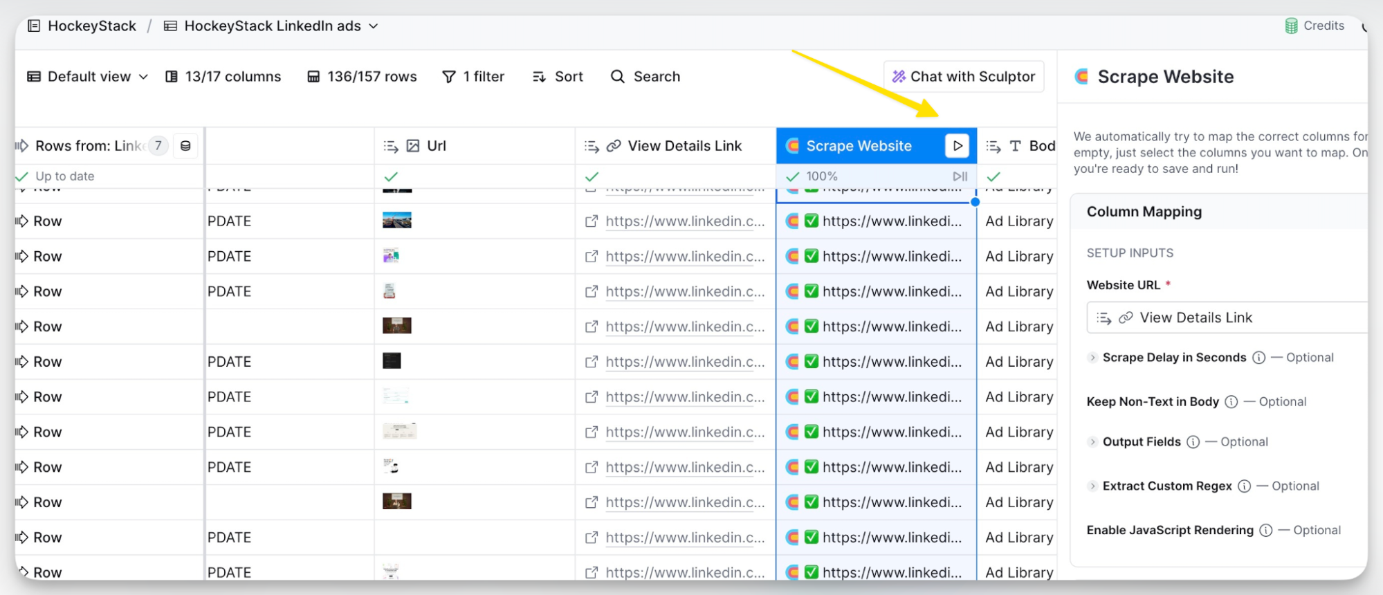Open the 136/157 rows selector
The height and width of the screenshot is (595, 1383).
click(x=362, y=77)
